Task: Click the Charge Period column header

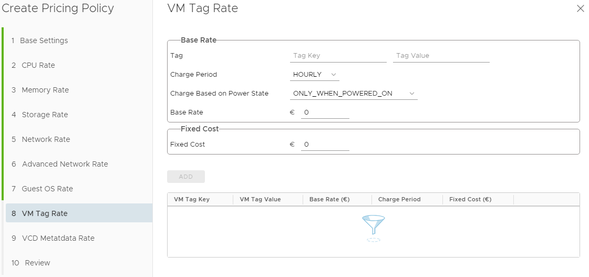Action: [x=399, y=200]
